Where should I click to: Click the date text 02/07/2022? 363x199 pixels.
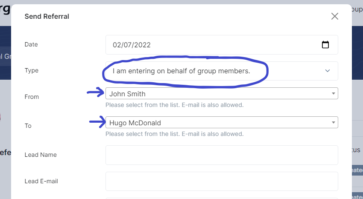point(132,45)
